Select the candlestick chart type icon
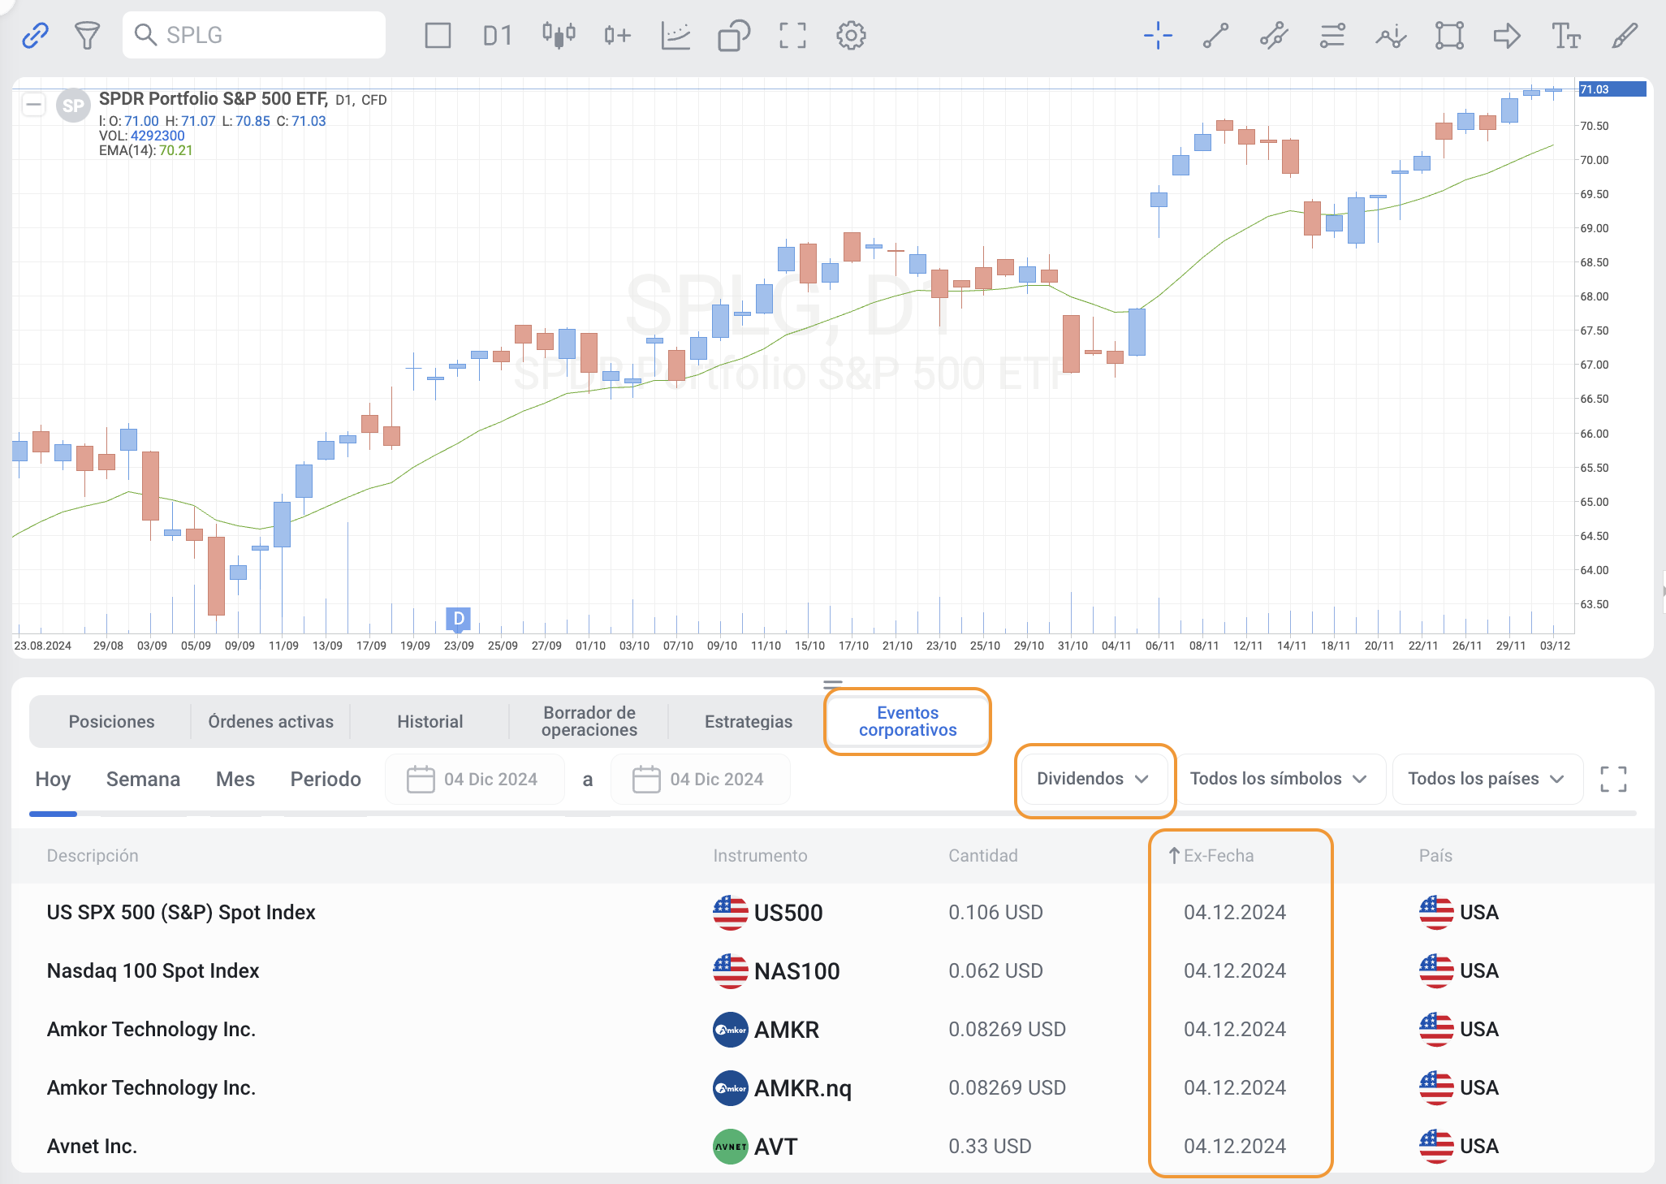This screenshot has width=1666, height=1184. pyautogui.click(x=559, y=35)
